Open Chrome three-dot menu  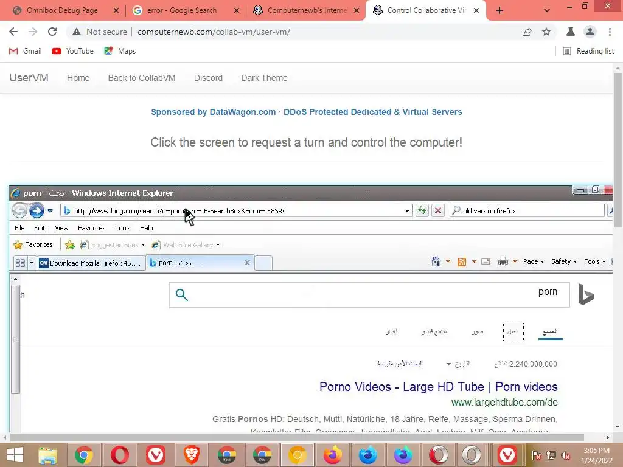(610, 32)
